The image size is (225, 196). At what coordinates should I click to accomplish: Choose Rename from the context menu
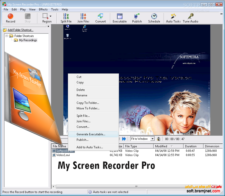pos(94,95)
